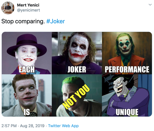Open the red suit Joker photo
The width and height of the screenshot is (154, 131).
coord(127,49)
